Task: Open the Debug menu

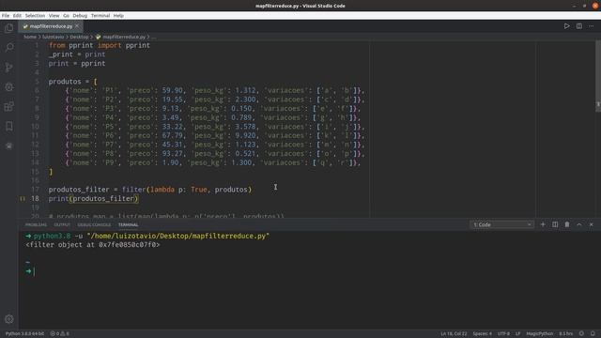Action: [80, 16]
